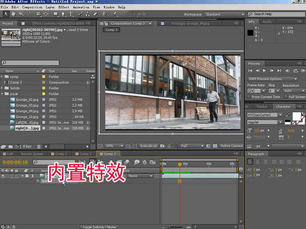Select the Horizontal Type tool
This screenshot has width=306, height=229.
pos(71,14)
